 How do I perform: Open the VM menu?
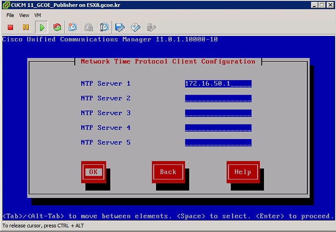click(37, 15)
